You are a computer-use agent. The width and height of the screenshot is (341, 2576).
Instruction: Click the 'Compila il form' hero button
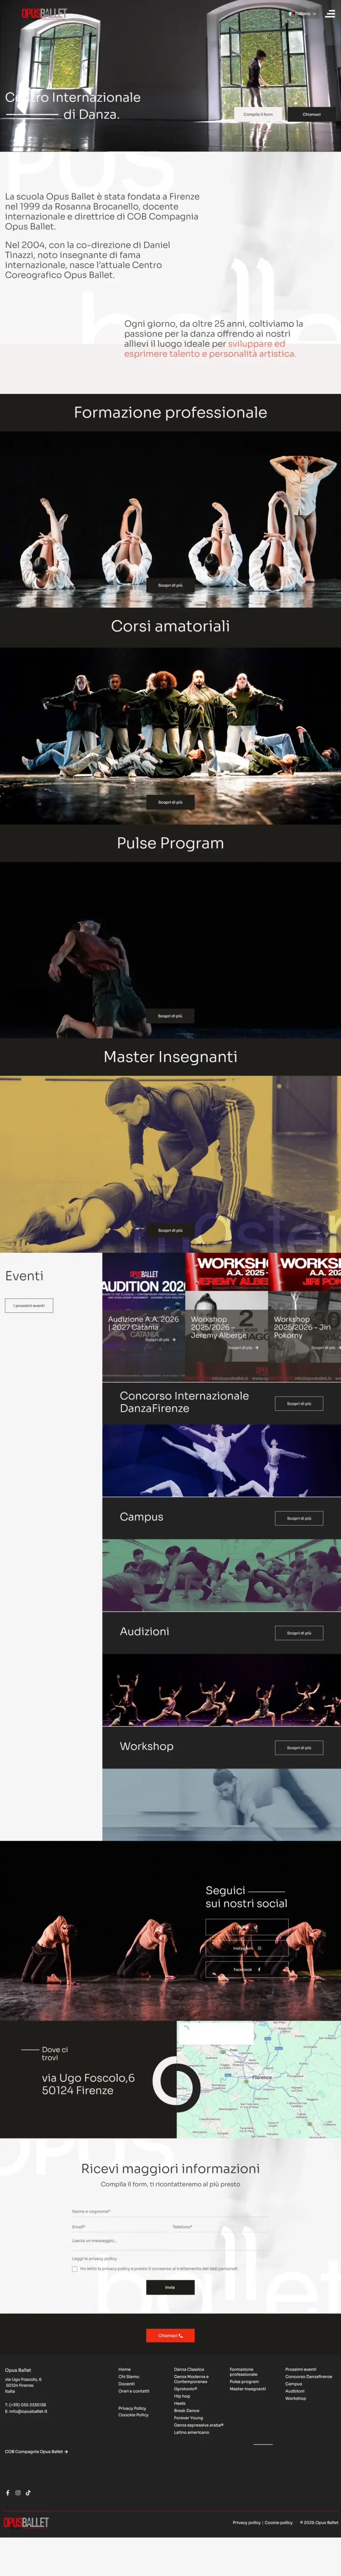tap(258, 114)
